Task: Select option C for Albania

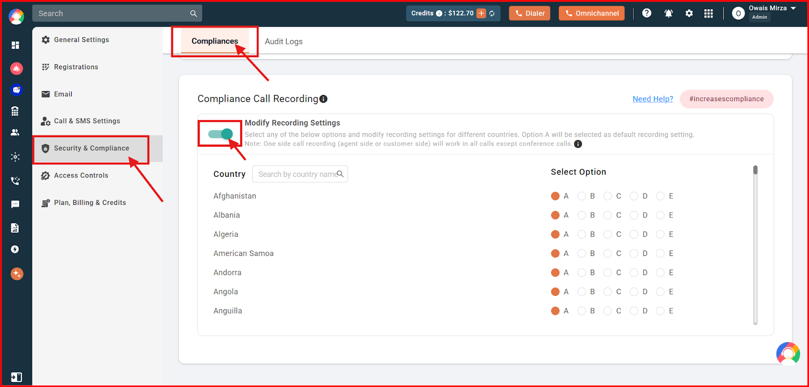Action: pos(608,215)
